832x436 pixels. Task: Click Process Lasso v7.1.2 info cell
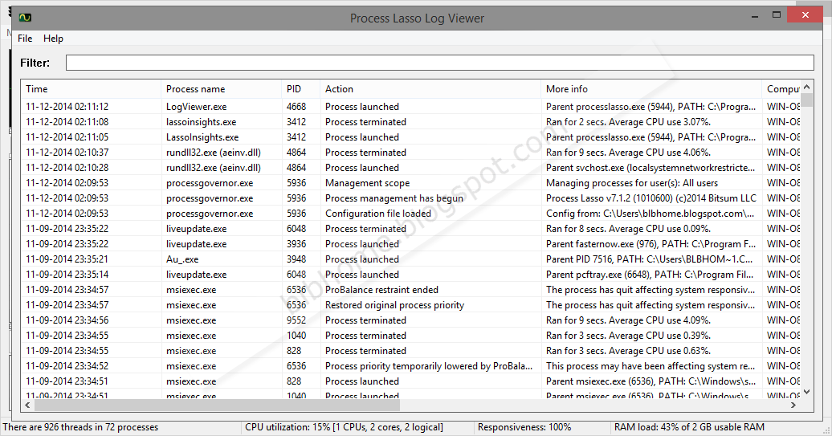pyautogui.click(x=651, y=198)
